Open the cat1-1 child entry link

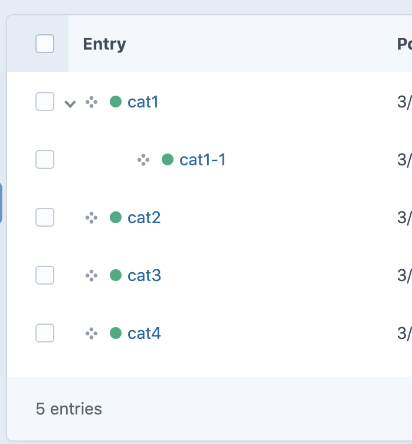202,159
